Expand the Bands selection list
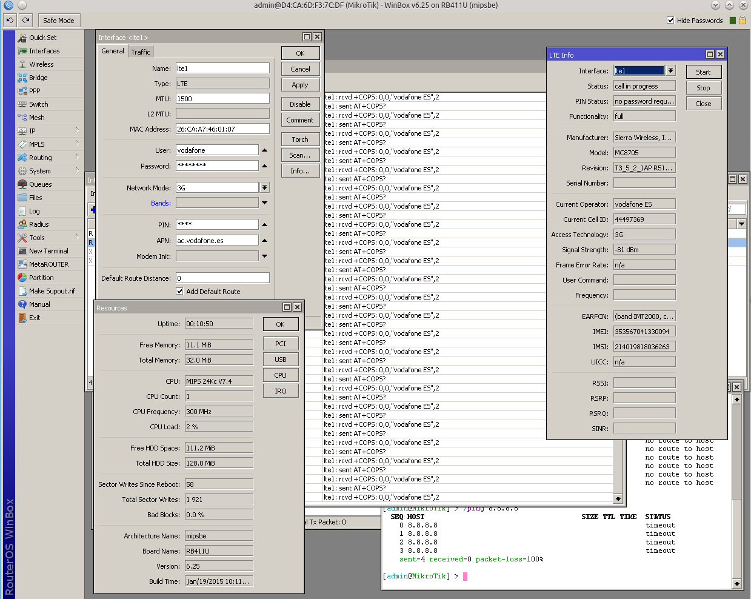751x599 pixels. (264, 202)
